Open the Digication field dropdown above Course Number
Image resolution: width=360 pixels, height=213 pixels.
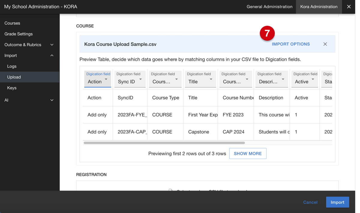[236, 79]
